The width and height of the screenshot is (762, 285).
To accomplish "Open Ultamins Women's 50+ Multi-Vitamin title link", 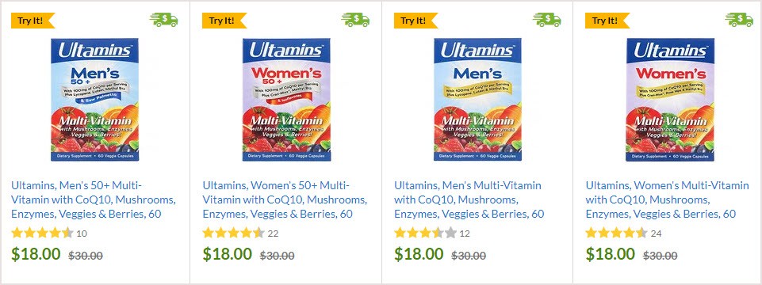I will tap(285, 199).
